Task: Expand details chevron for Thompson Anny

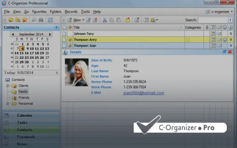Action: point(231,40)
